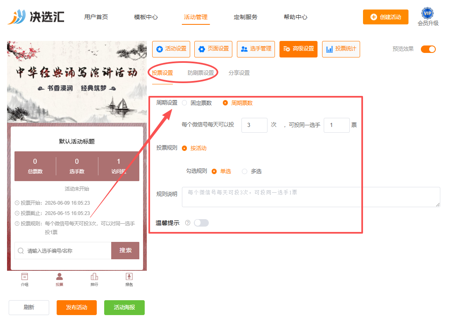The width and height of the screenshot is (449, 325).
Task: Go to 模板中心 in top navigation
Action: tap(146, 17)
